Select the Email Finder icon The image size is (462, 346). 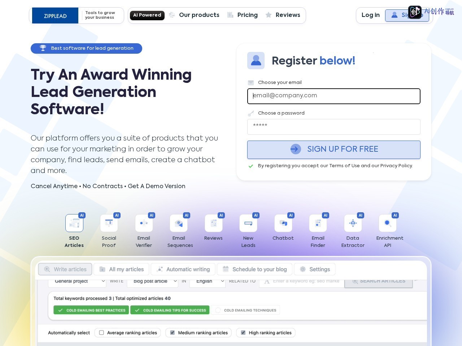coord(318,223)
